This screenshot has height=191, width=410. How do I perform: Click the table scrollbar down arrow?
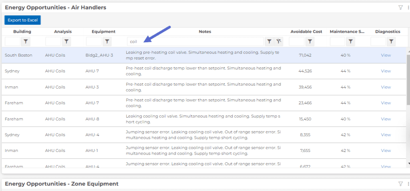[x=409, y=163]
